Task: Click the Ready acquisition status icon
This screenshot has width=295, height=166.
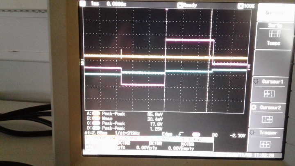Action: (x=180, y=5)
